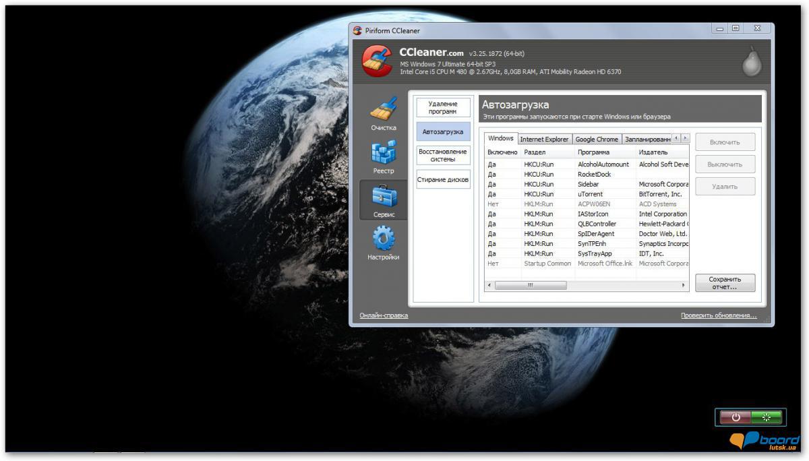This screenshot has height=461, width=809.
Task: Switch to the Google Chrome tab
Action: pyautogui.click(x=597, y=139)
